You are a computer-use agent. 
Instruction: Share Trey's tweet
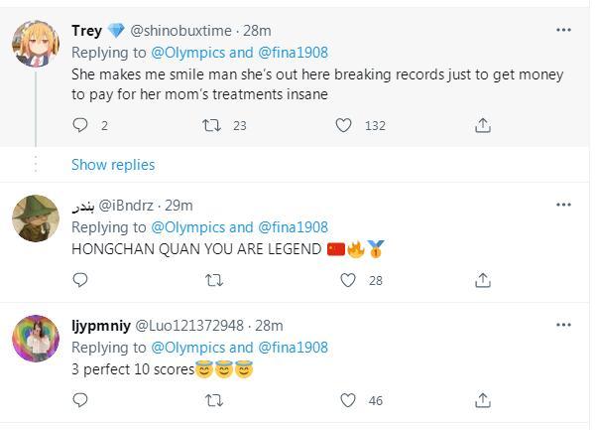[483, 125]
